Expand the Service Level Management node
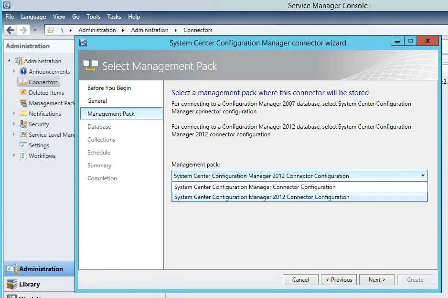The image size is (448, 298). [x=13, y=134]
